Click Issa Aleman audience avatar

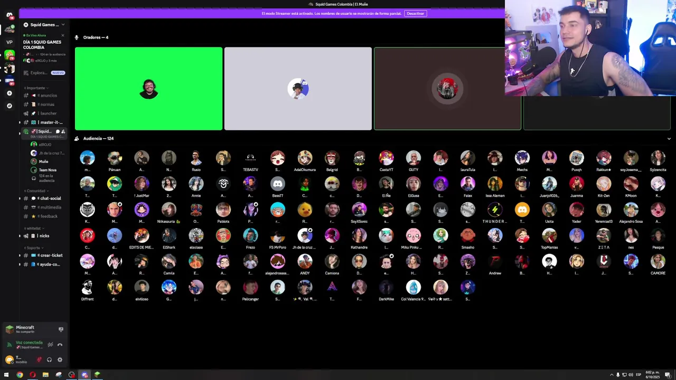pos(495,184)
